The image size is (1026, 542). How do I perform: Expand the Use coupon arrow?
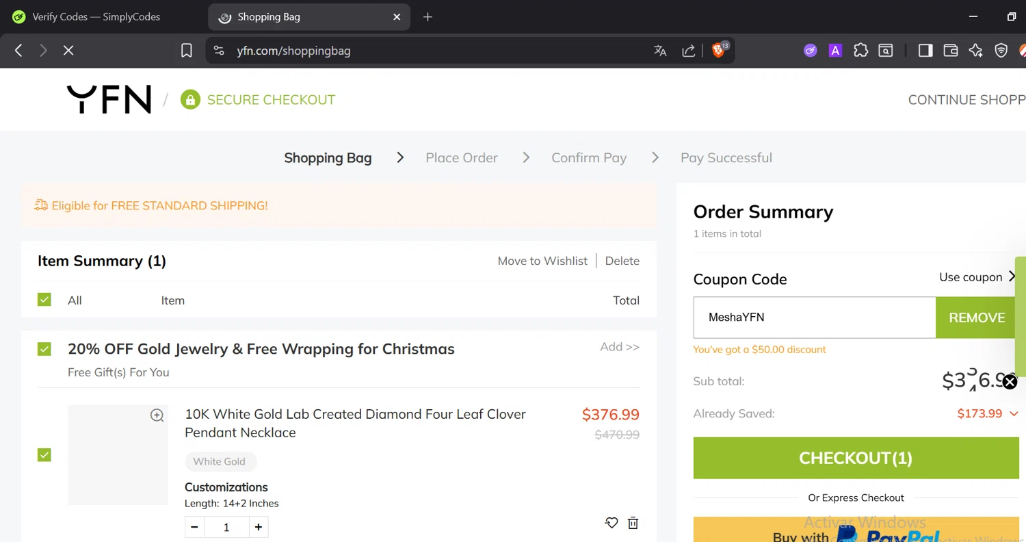point(1012,276)
